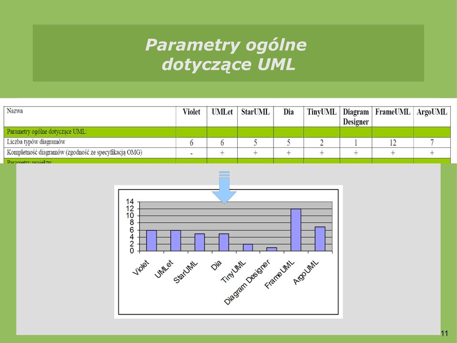
Task: Click the 8 value on the chart's vertical axis
Action: point(132,223)
